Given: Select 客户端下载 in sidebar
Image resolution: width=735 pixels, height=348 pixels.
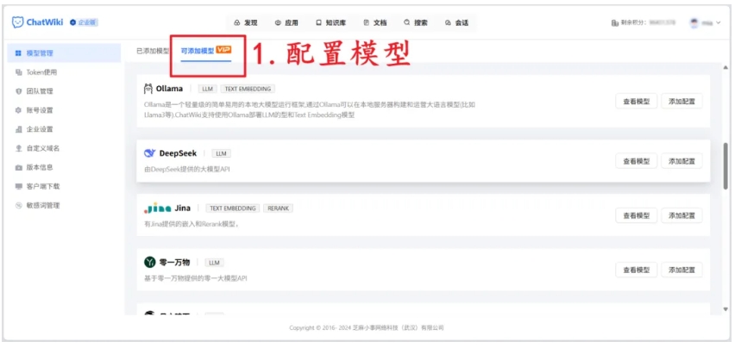Looking at the screenshot, I should pos(64,186).
